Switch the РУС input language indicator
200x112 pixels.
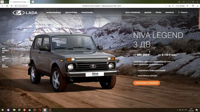[186, 110]
